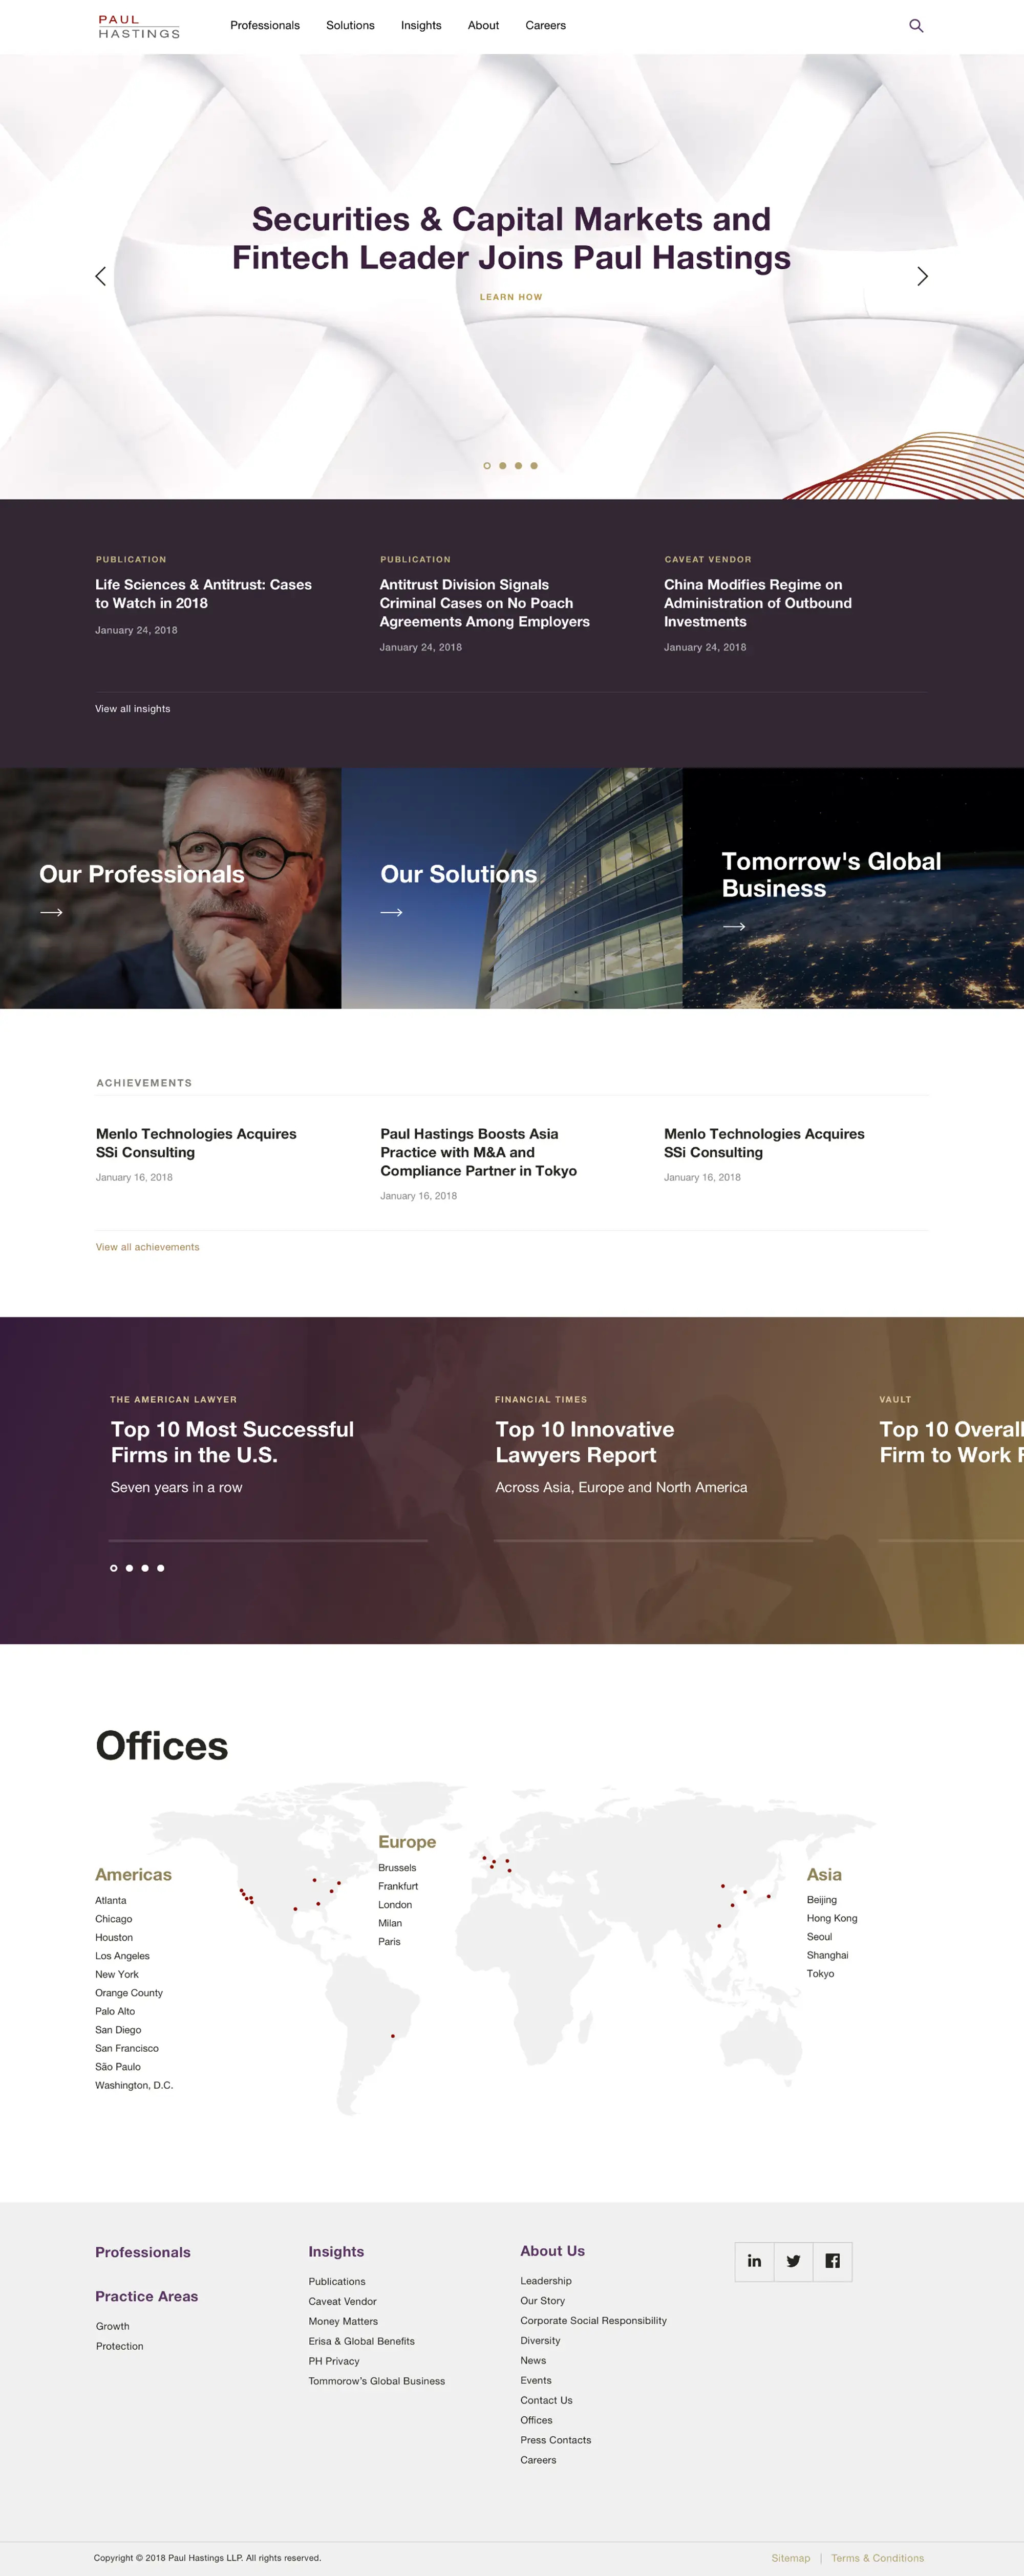Open Tomorrow's Global Business earth tile
The image size is (1024, 2576).
coord(853,888)
